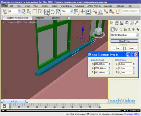Toggle Spinner Snap icon
Image resolution: width=141 pixels, height=116 pixels.
click(x=111, y=12)
